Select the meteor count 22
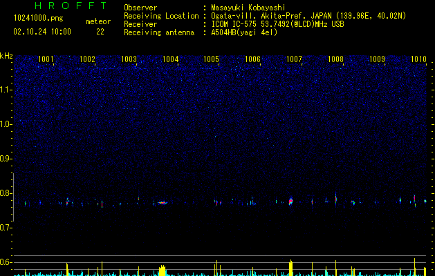 100,32
